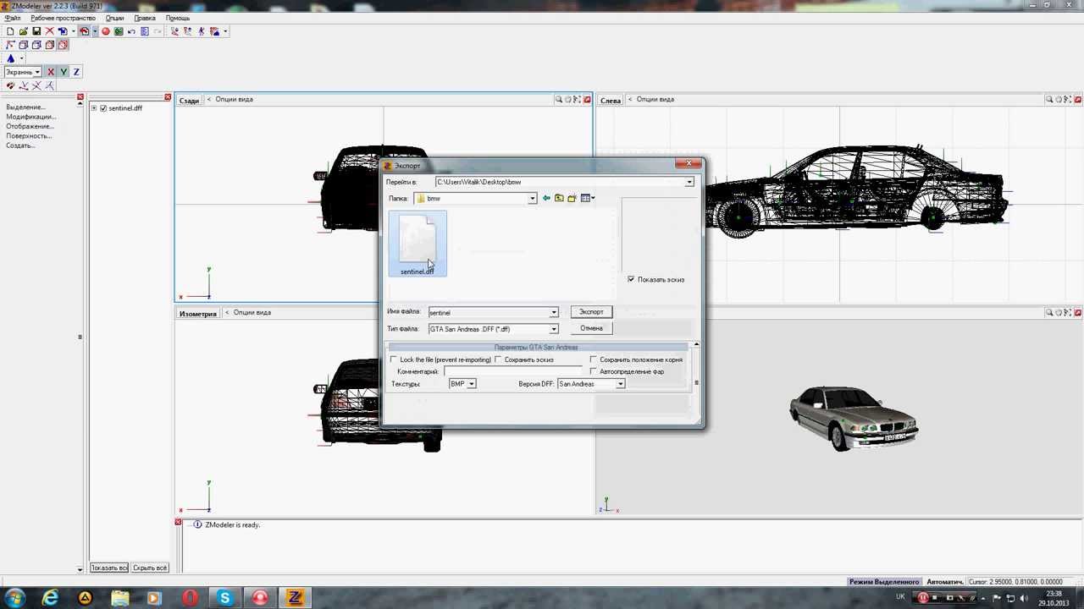
Task: Click the first cube icon in second toolbar row
Action: point(24,45)
